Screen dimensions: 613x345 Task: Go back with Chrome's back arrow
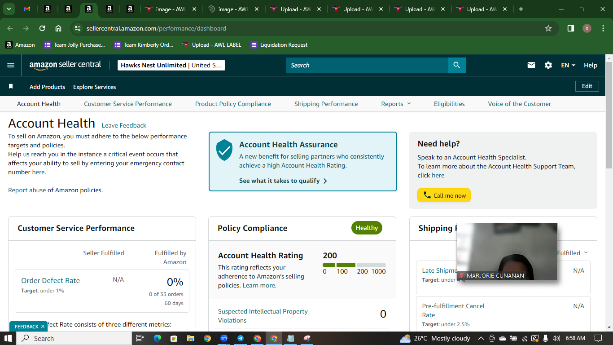[x=10, y=28]
